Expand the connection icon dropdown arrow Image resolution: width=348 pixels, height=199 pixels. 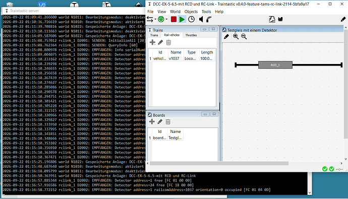155,20
